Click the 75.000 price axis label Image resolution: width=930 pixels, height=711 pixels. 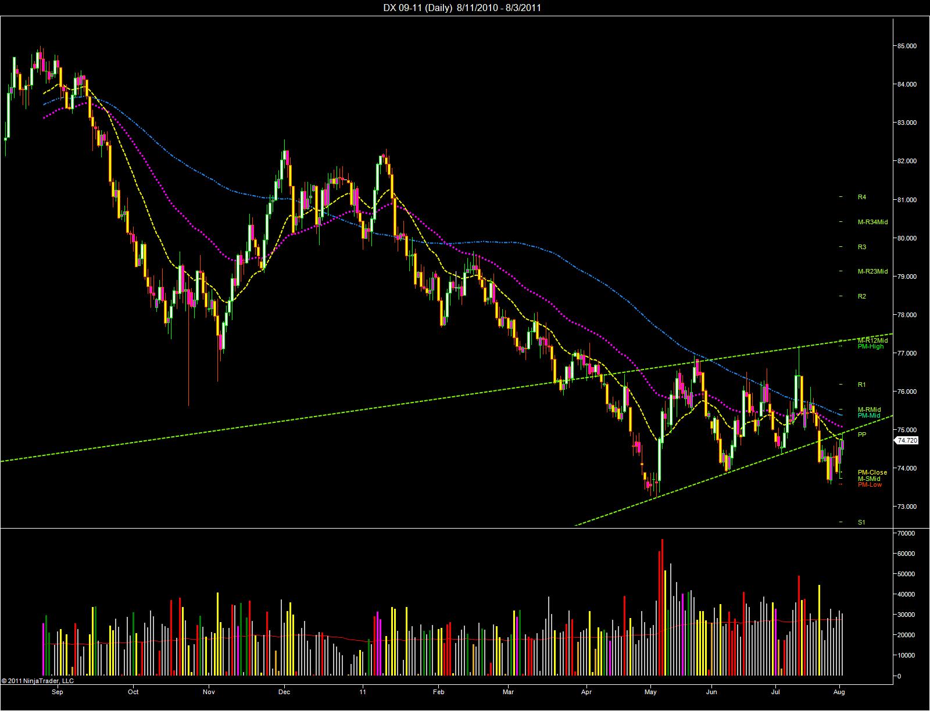pos(907,430)
